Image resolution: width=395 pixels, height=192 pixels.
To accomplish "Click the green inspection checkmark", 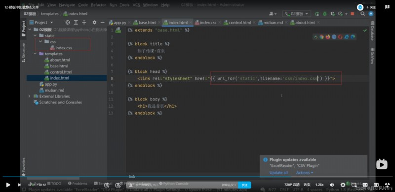I will pyautogui.click(x=365, y=31).
